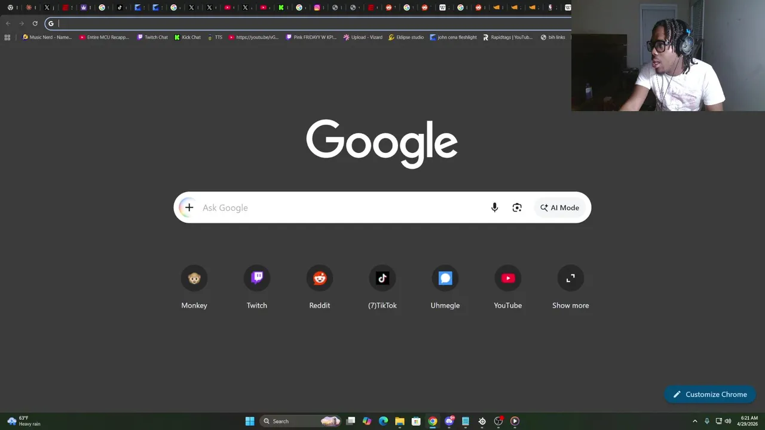
Task: Expand shortcuts with Show more
Action: pos(571,288)
